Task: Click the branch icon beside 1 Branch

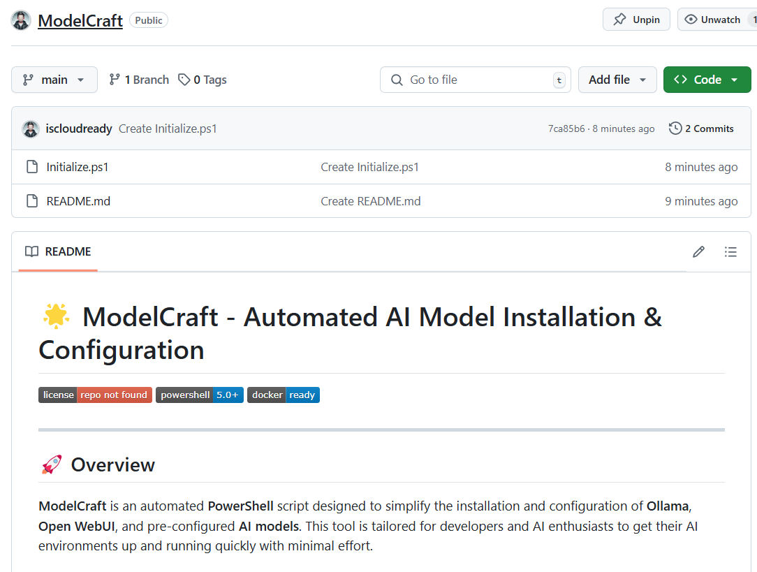Action: pyautogui.click(x=115, y=80)
